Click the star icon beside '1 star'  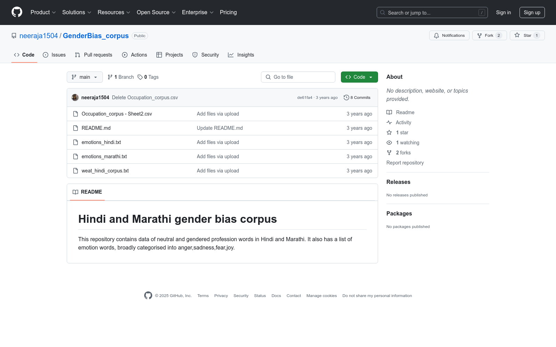pos(389,133)
